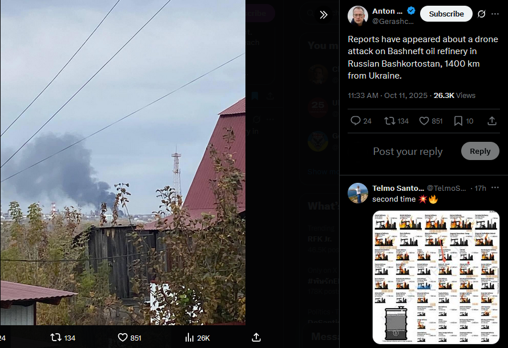Open Anton's post more options menu
This screenshot has width=508, height=348.
[x=495, y=14]
